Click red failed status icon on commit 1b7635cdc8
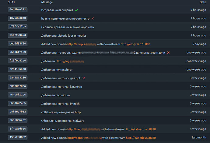Viewport: 210px width, 143px height. click(x=93, y=18)
